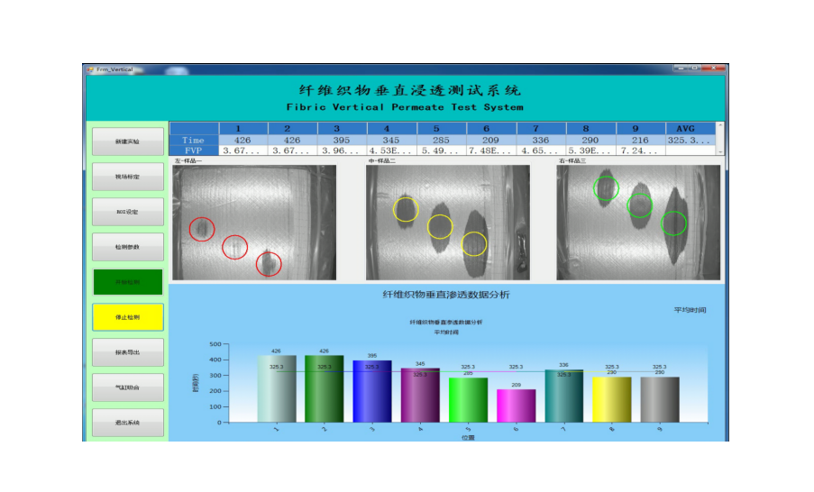Click the magenta bar labeled 209
This screenshot has width=814, height=492.
[x=516, y=405]
